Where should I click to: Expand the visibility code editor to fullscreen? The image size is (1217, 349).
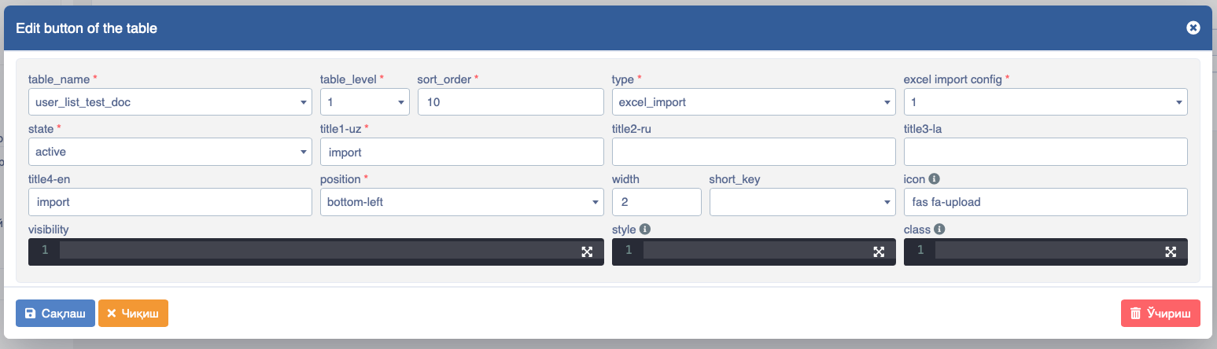[587, 252]
